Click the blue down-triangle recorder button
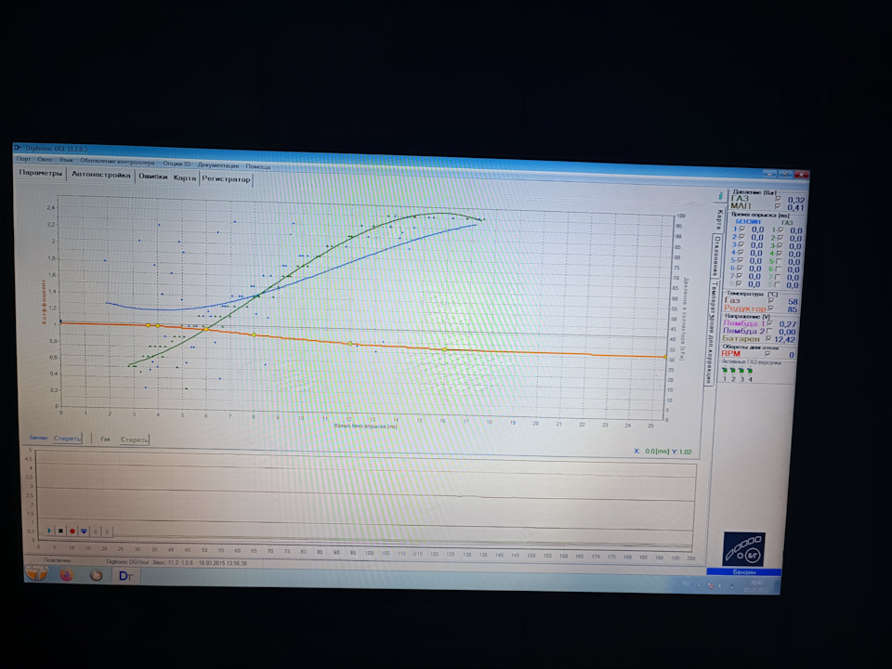 click(84, 531)
